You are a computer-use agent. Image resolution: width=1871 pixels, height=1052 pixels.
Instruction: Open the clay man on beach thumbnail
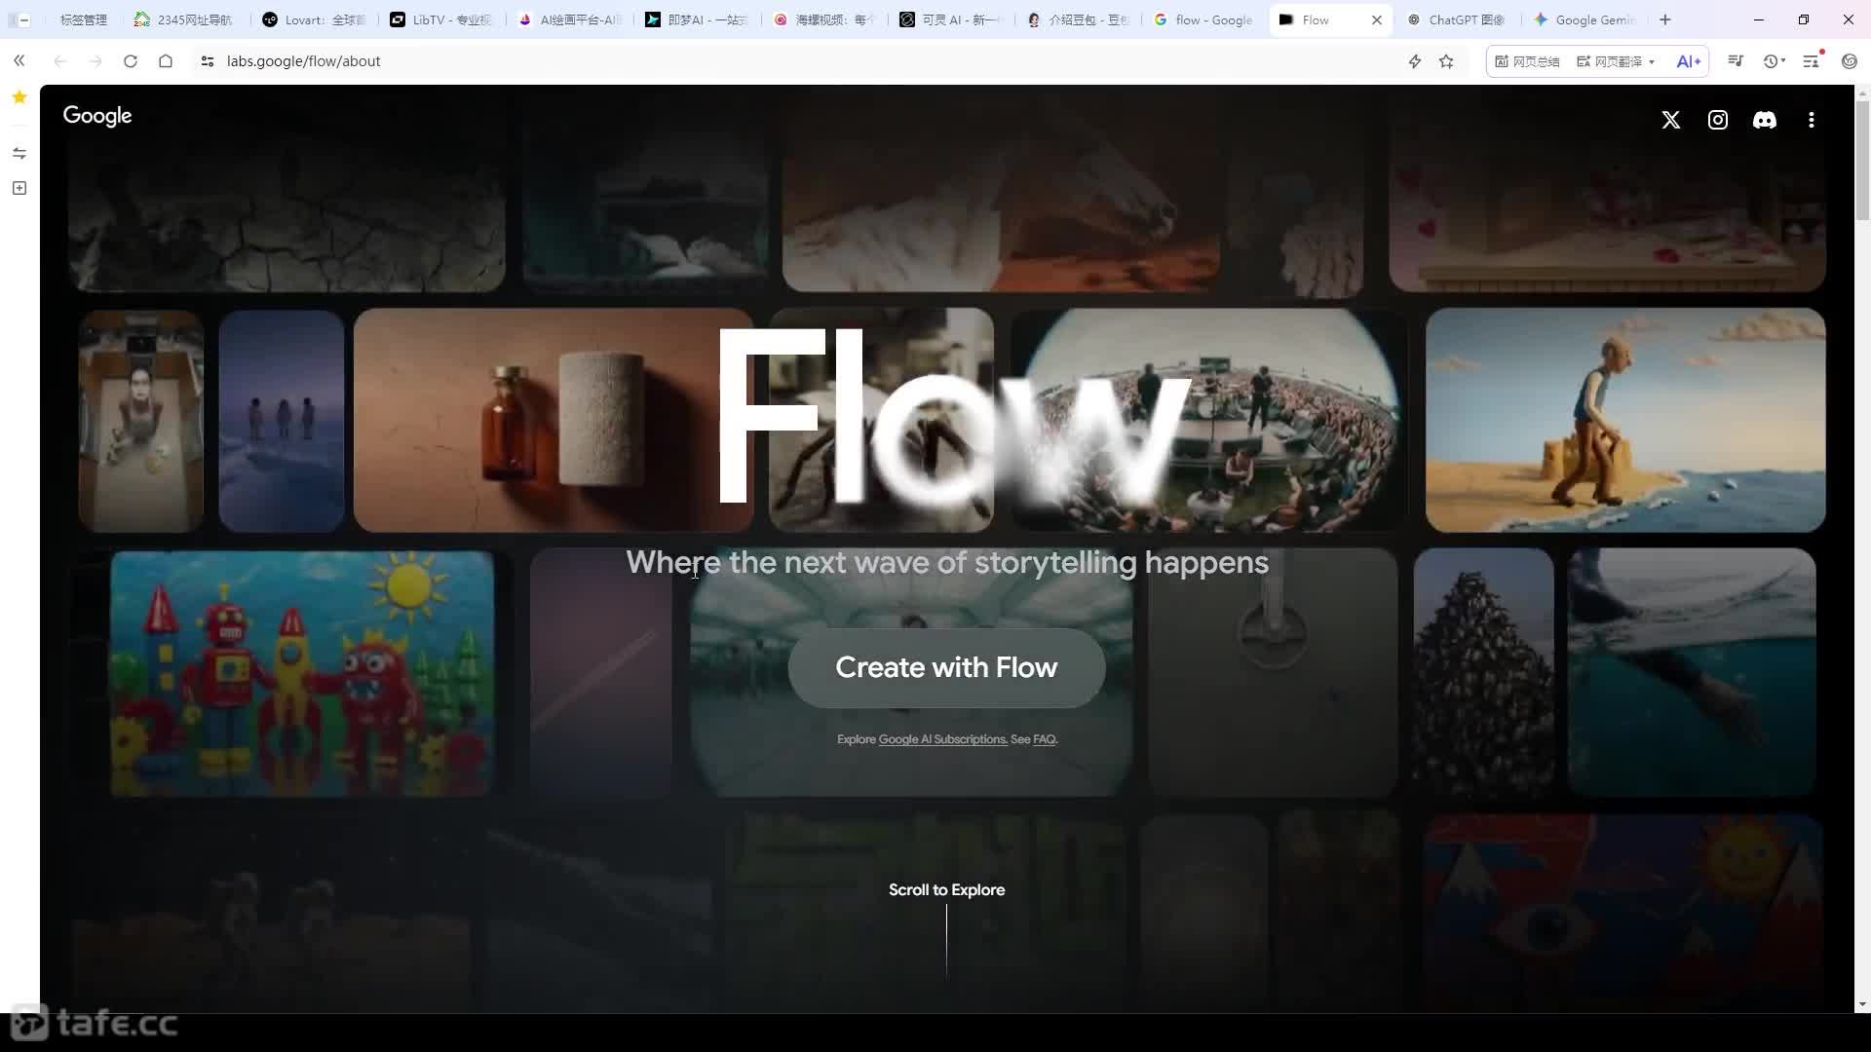[1625, 420]
